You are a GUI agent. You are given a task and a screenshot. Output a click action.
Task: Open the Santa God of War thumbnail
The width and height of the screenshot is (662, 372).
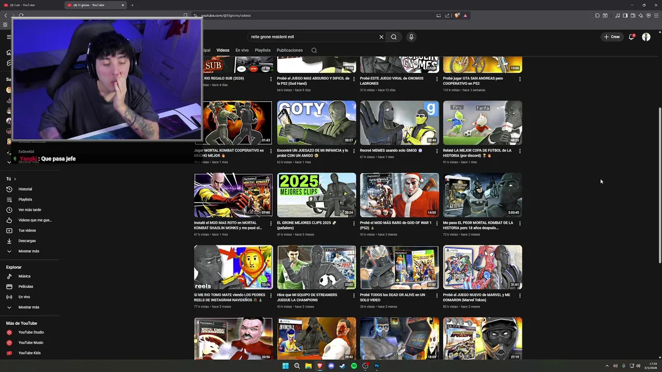coord(399,195)
